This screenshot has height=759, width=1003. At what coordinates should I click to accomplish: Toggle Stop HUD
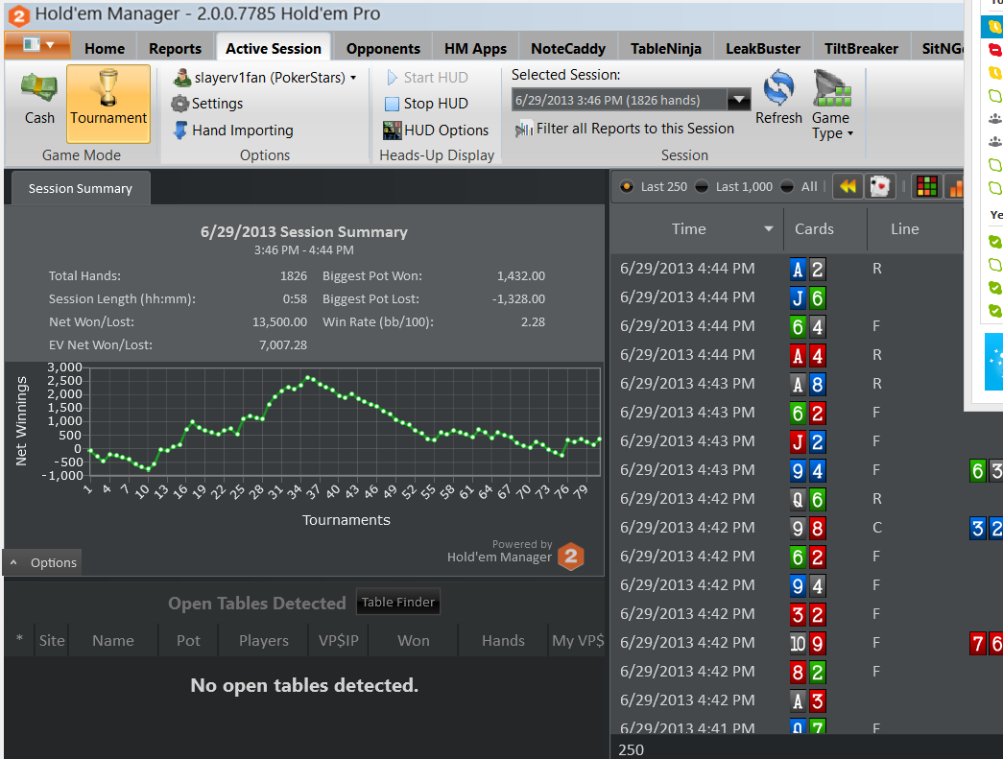[x=427, y=104]
